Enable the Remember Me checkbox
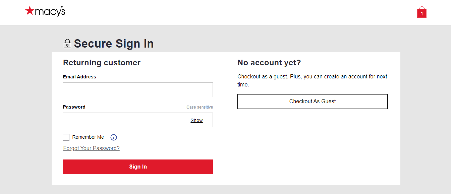Image resolution: width=451 pixels, height=194 pixels. pos(66,137)
